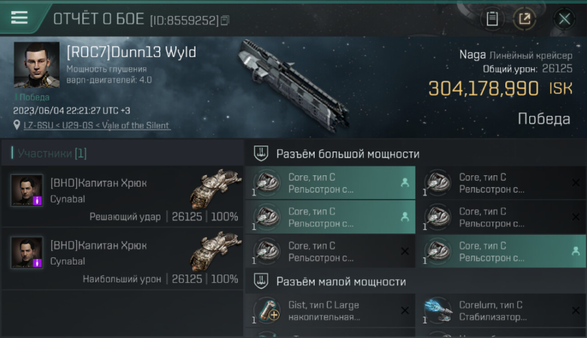Click the Gist тип C Large module icon

pyautogui.click(x=266, y=311)
